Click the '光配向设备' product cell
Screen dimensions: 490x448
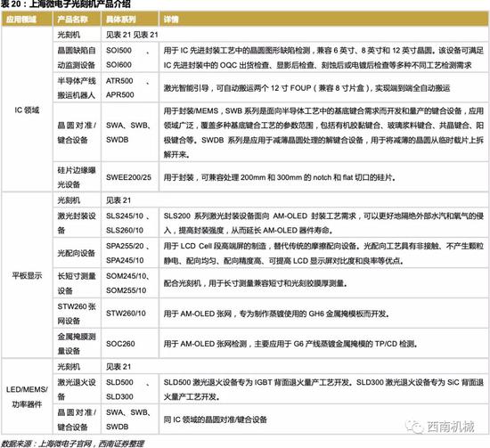coord(77,253)
